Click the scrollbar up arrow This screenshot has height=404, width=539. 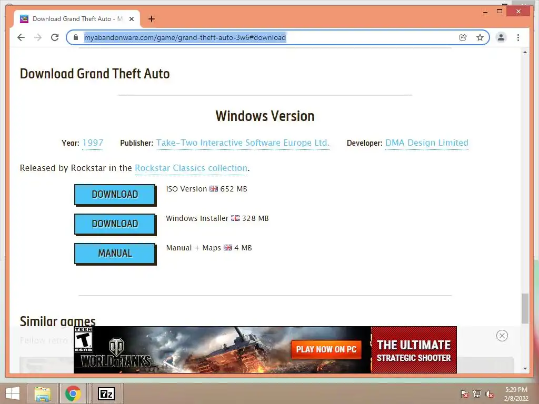coord(525,52)
